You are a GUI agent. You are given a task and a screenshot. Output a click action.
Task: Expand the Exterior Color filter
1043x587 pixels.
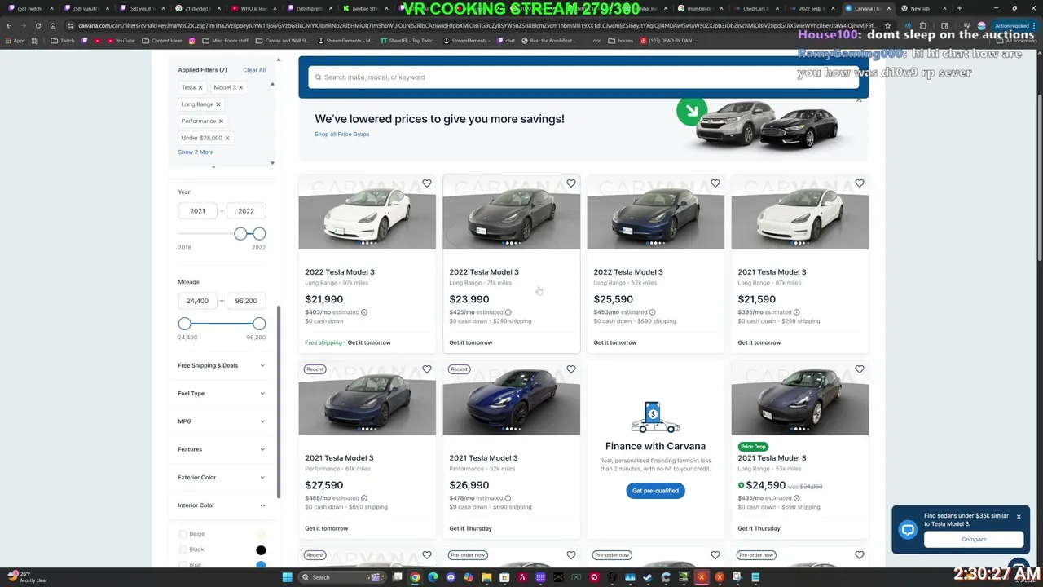222,477
